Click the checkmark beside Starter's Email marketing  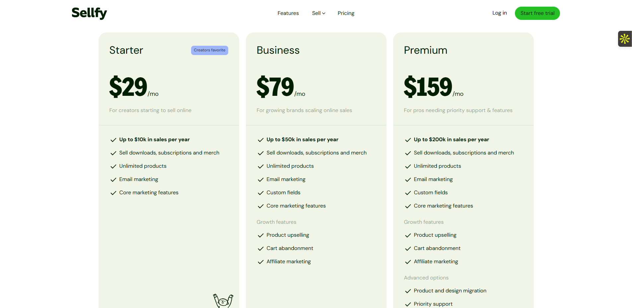[113, 180]
